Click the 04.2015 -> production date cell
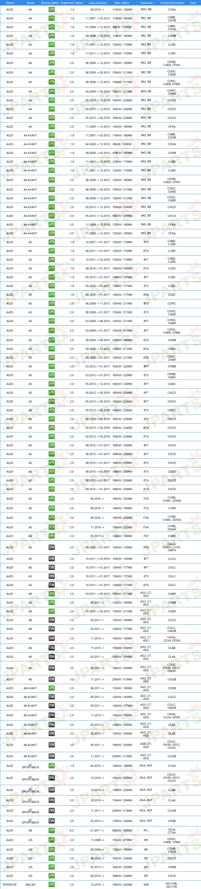 (x=97, y=765)
